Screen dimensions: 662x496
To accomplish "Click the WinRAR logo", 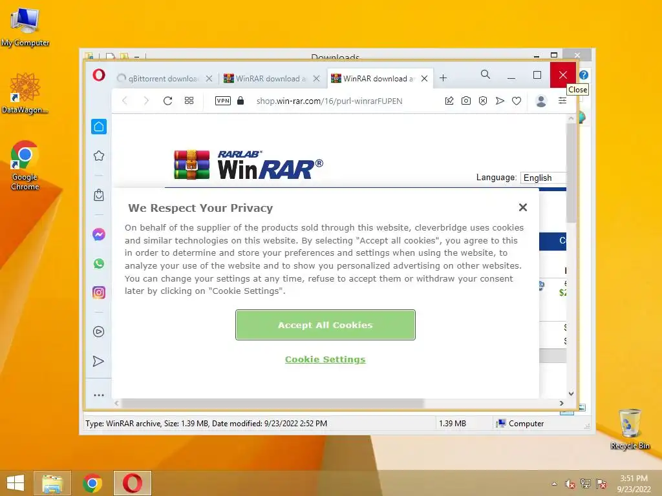I will (x=248, y=165).
